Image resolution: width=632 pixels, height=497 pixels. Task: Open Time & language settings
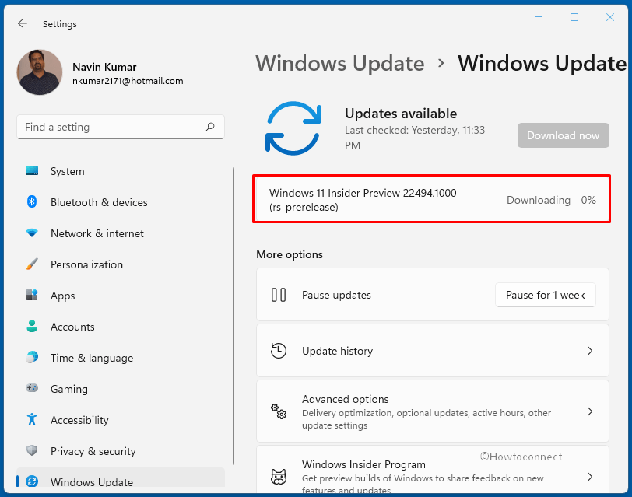(x=121, y=358)
